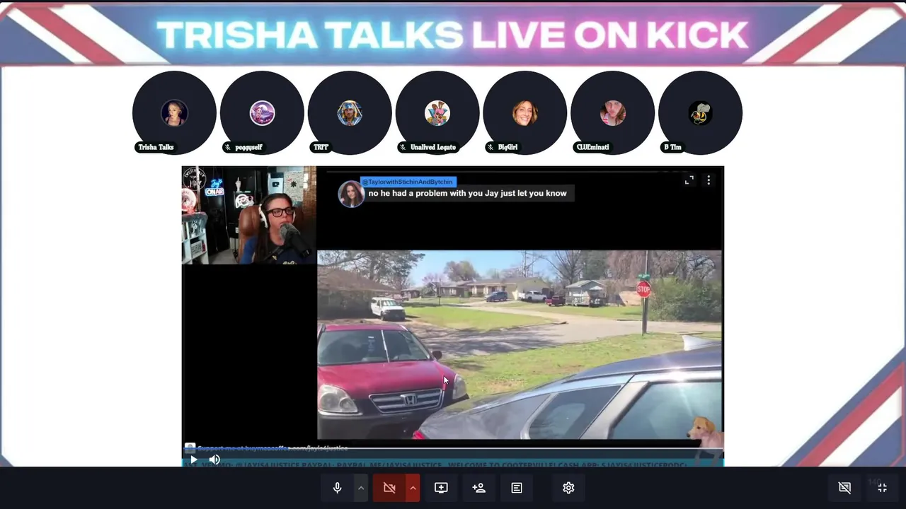The image size is (906, 509).
Task: Click the video volume speaker icon
Action: pyautogui.click(x=214, y=460)
